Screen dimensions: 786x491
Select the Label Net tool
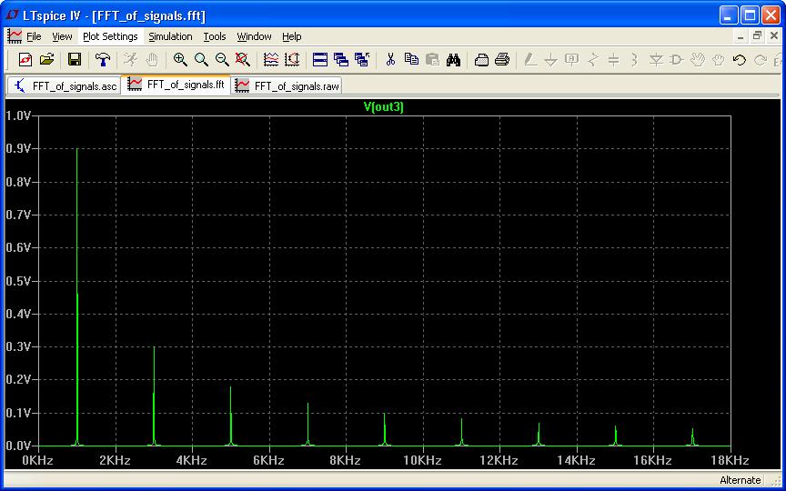pyautogui.click(x=572, y=60)
